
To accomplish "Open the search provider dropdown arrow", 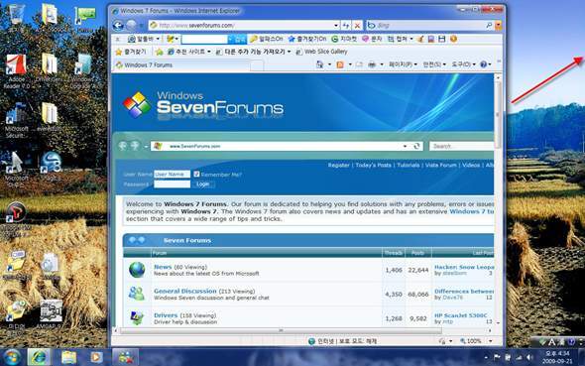I will pos(498,25).
